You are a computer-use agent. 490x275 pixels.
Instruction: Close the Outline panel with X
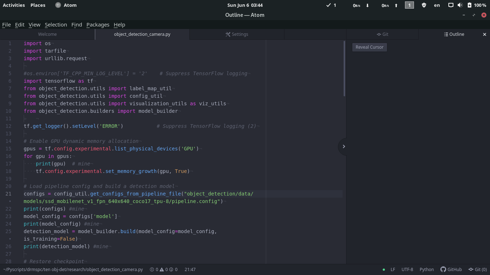(x=485, y=34)
